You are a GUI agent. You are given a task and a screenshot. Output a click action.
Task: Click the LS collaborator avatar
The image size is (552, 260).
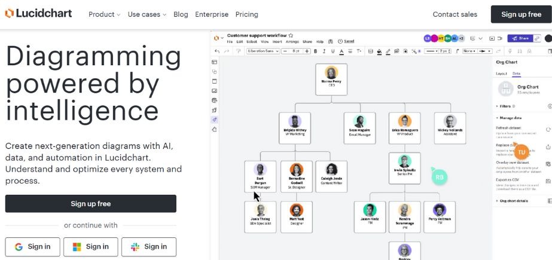coord(428,38)
